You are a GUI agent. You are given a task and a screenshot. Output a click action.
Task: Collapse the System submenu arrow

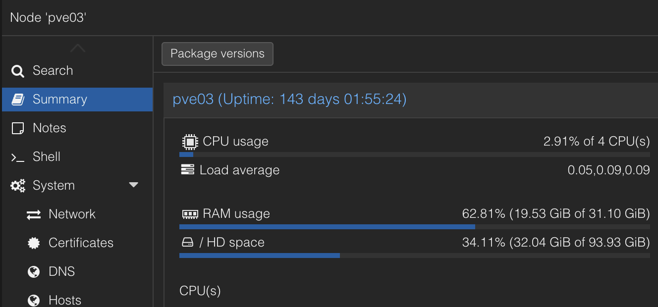pyautogui.click(x=133, y=185)
